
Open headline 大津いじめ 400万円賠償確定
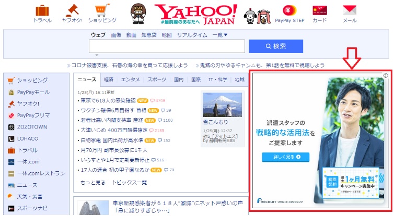point(114,130)
